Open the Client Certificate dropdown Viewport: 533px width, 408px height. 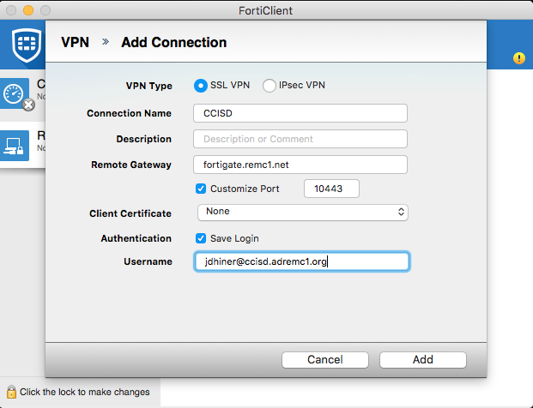pyautogui.click(x=302, y=213)
